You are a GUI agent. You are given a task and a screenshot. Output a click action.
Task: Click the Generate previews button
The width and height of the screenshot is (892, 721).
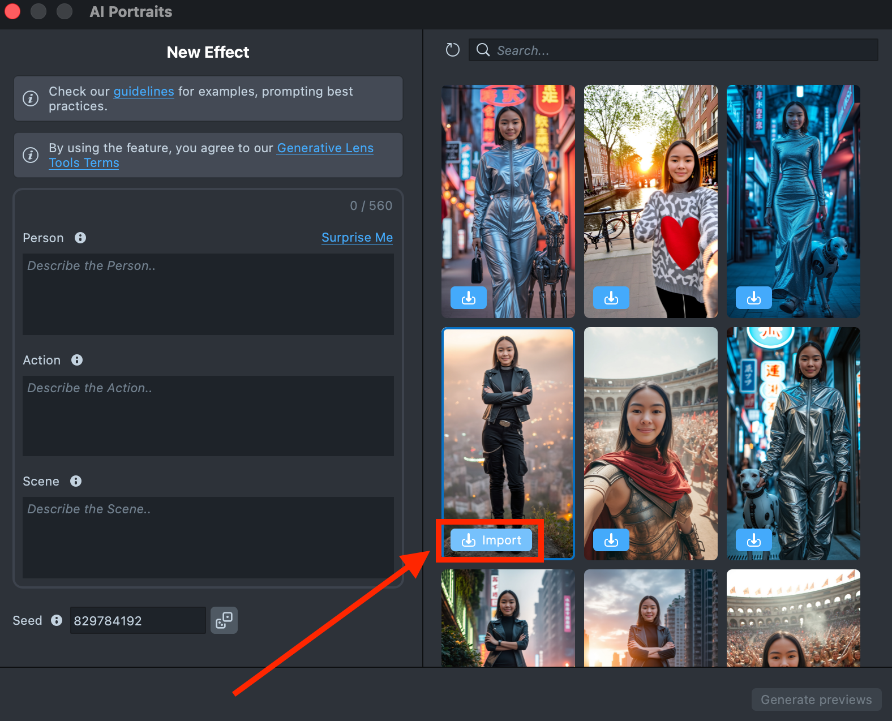[x=816, y=699]
